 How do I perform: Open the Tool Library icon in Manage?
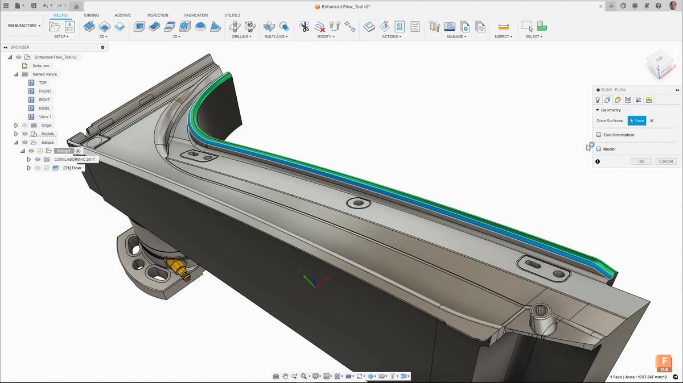pos(435,26)
